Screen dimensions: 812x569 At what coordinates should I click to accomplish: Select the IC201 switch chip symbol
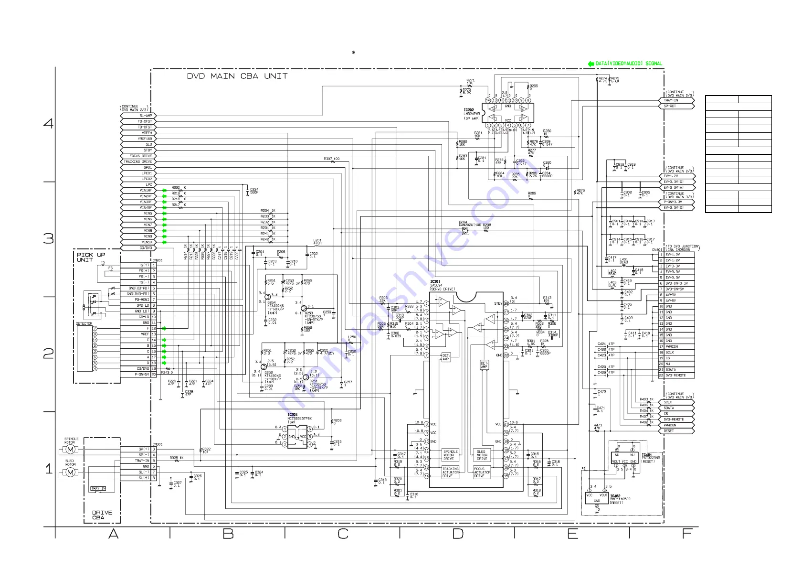(297, 437)
